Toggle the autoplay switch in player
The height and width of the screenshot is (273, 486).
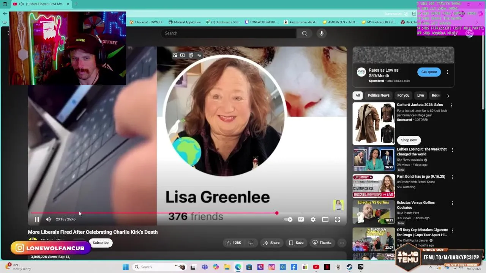pos(288,219)
